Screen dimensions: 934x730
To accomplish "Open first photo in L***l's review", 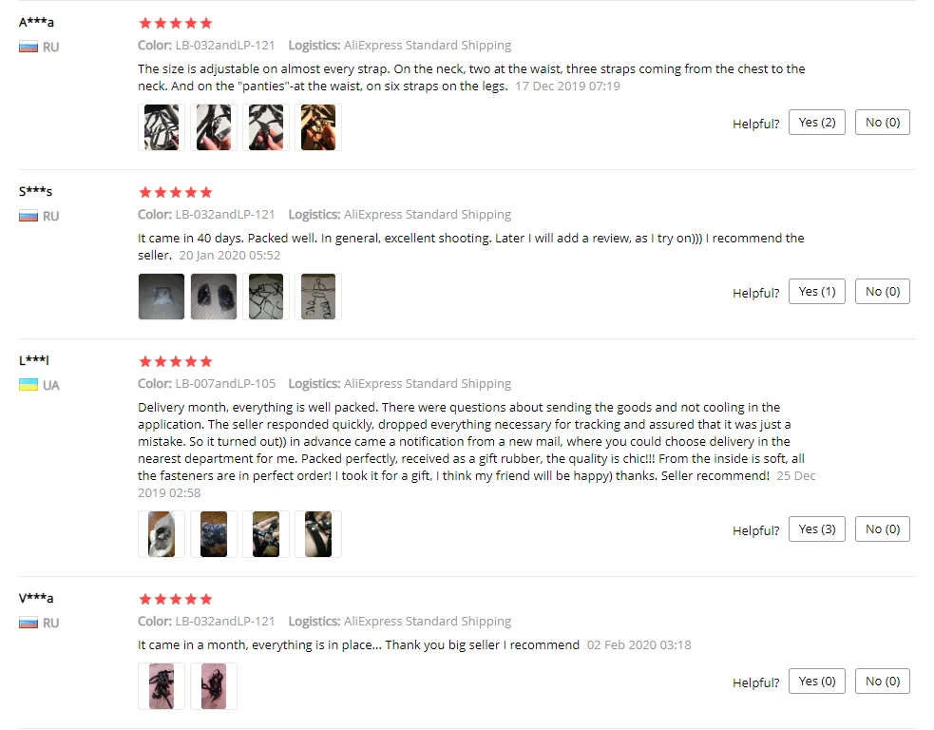I will click(162, 534).
